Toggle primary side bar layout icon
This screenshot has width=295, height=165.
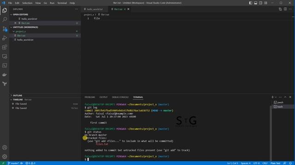point(251,3)
